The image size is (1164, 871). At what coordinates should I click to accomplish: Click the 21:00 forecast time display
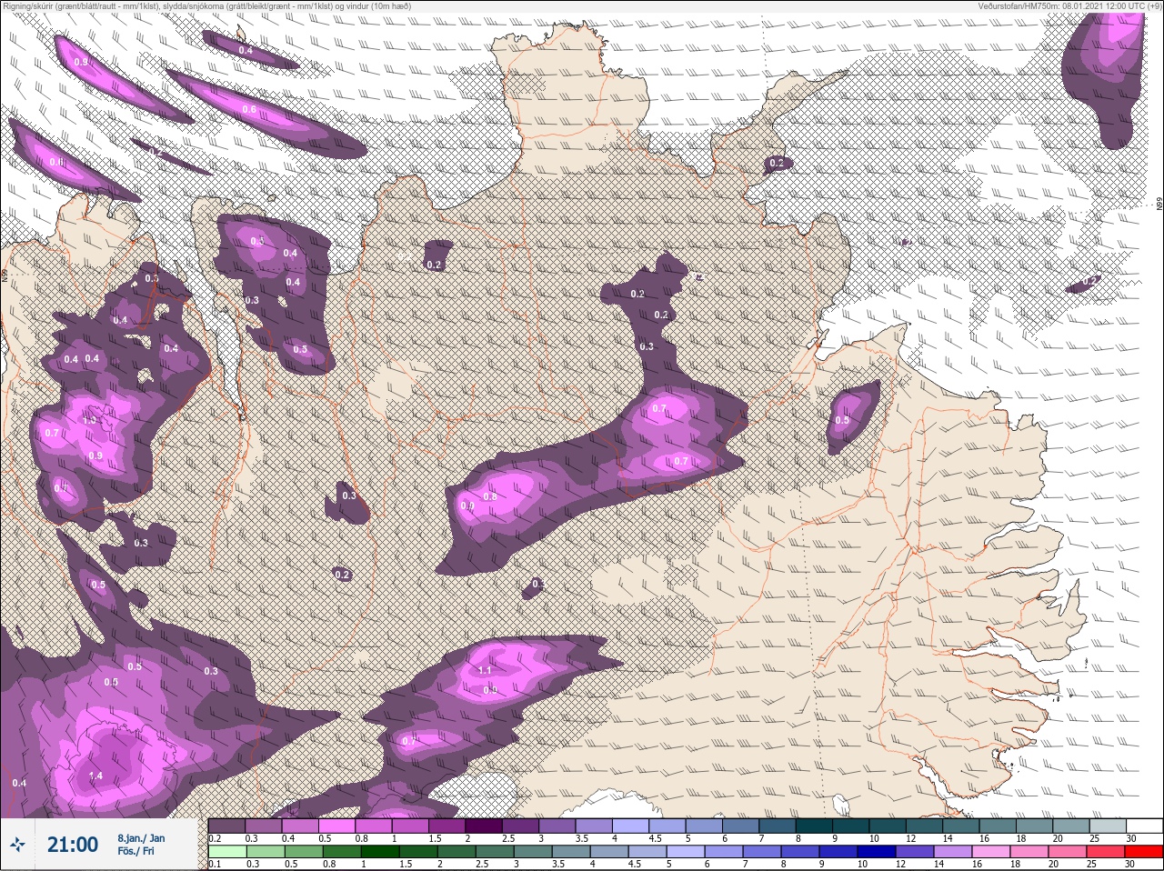point(73,845)
